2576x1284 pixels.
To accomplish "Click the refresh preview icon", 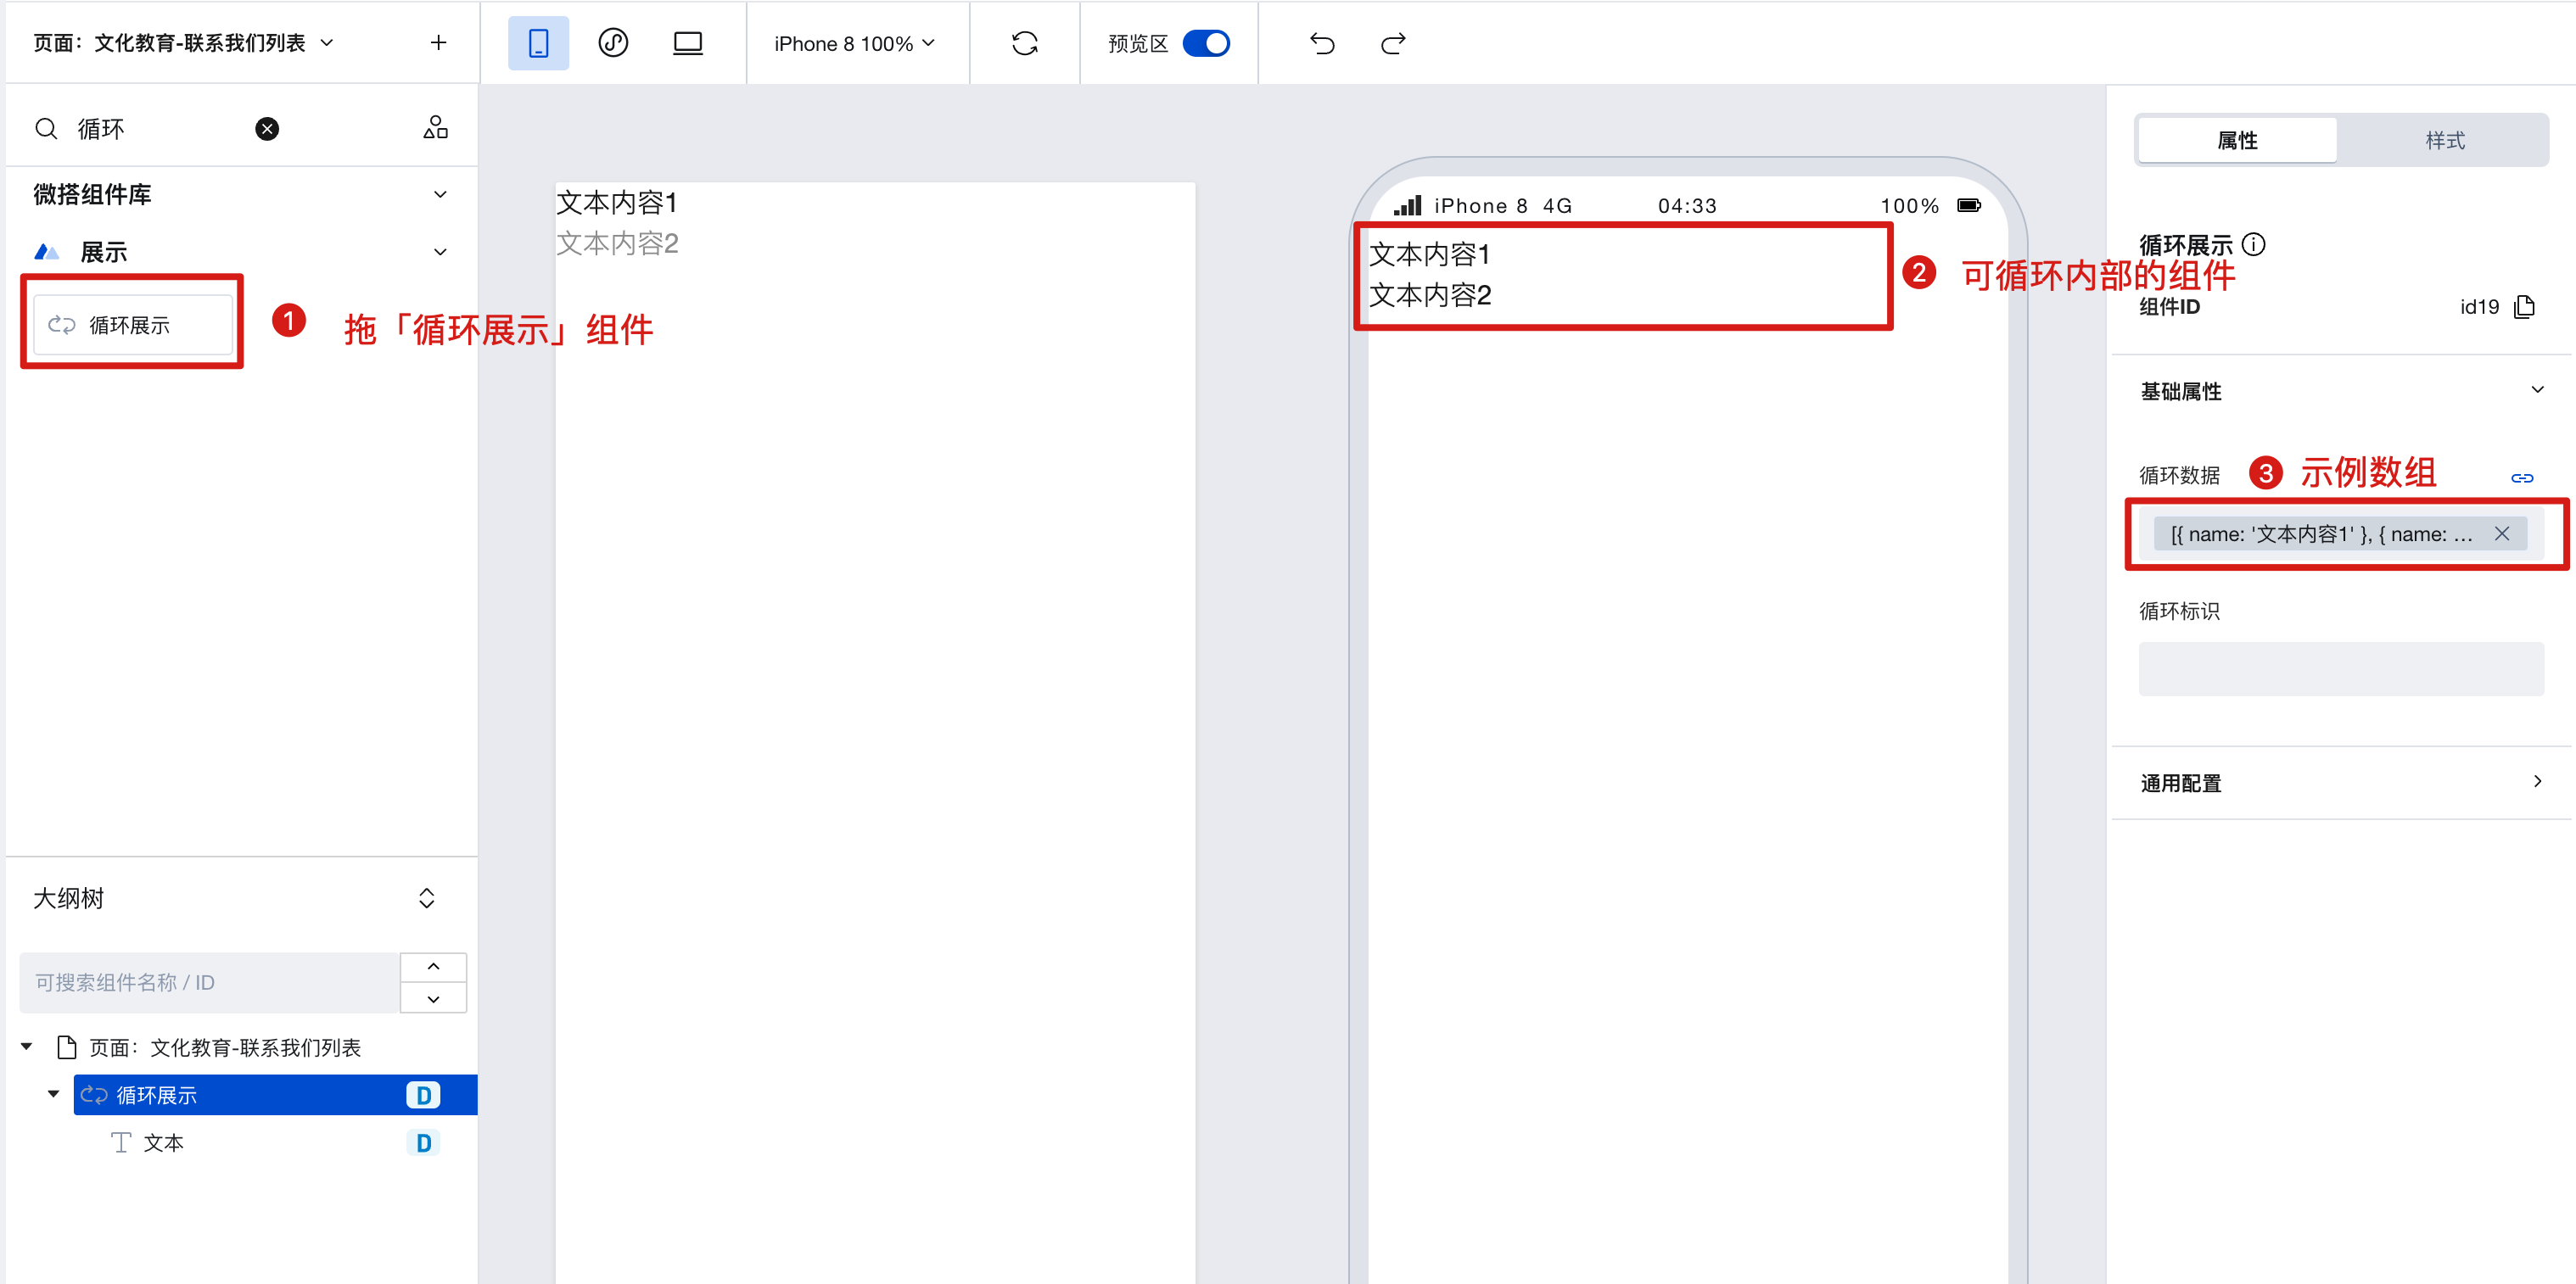I will [1025, 43].
